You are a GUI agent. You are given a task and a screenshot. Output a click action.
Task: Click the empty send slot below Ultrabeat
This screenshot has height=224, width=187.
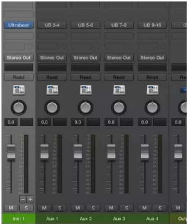(x=19, y=35)
